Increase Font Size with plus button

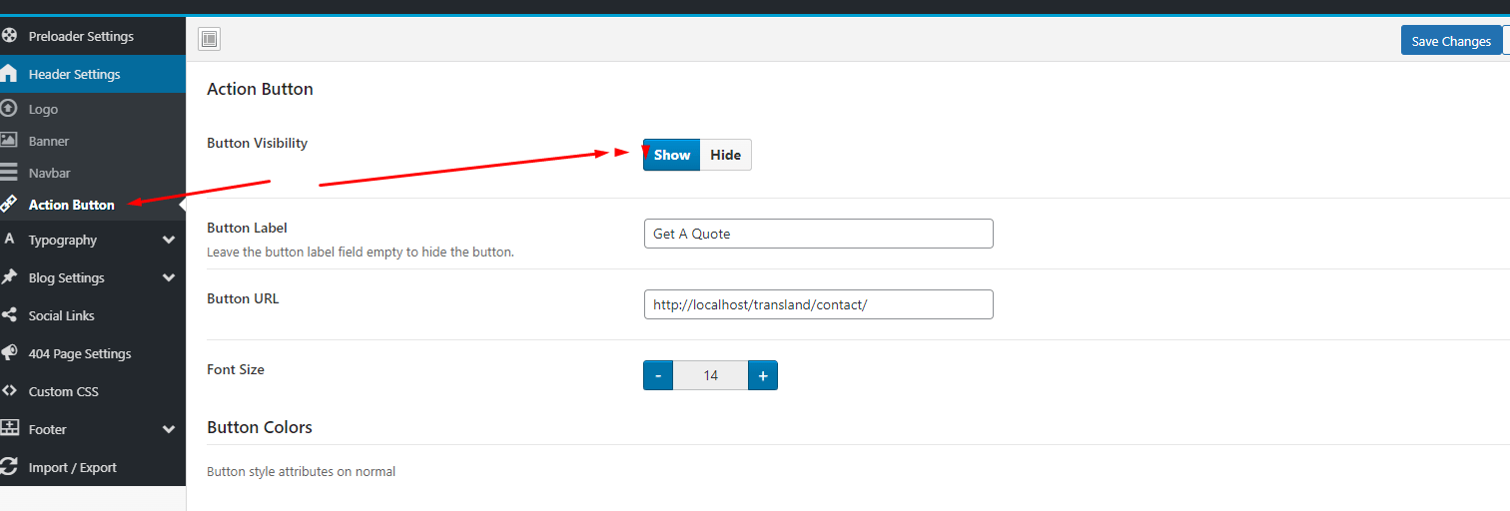click(x=762, y=375)
